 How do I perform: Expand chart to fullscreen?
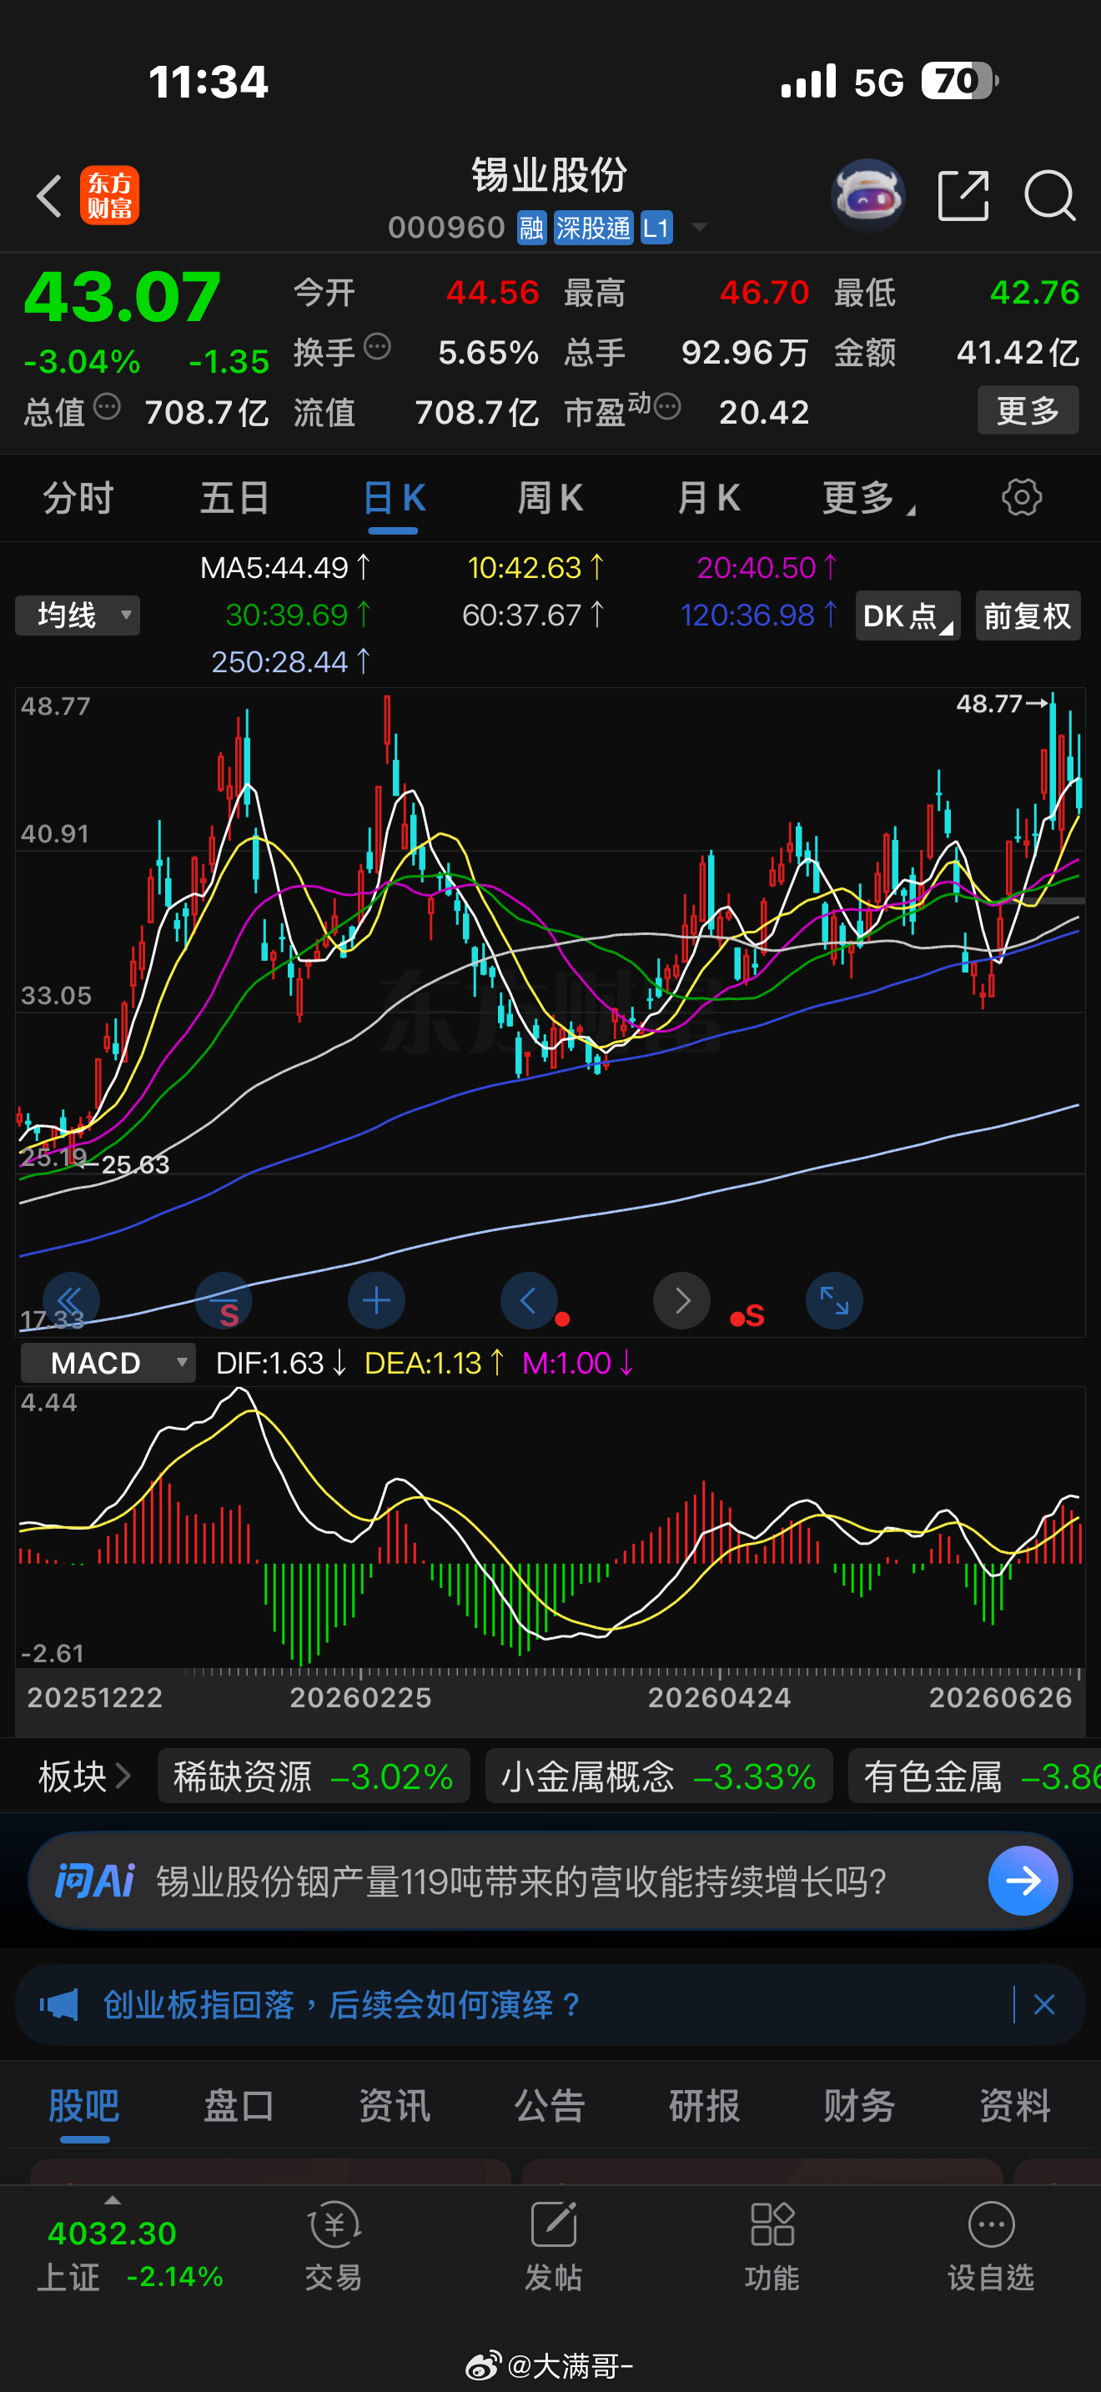pos(833,1300)
